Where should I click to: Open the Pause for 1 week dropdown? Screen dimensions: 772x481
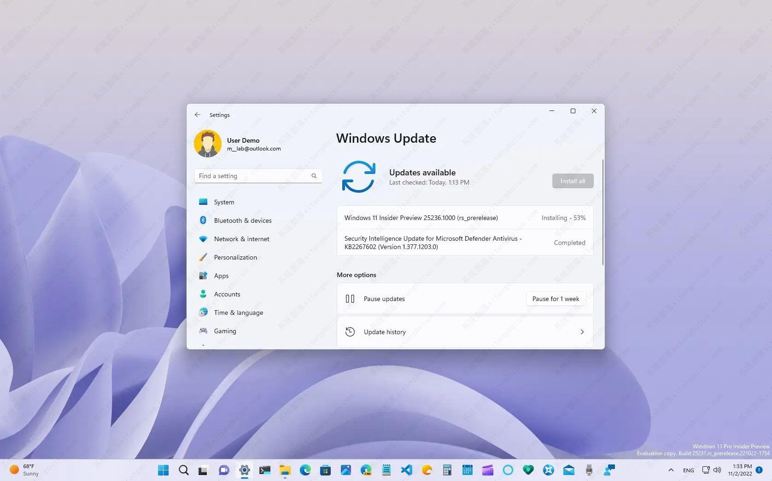pyautogui.click(x=556, y=299)
